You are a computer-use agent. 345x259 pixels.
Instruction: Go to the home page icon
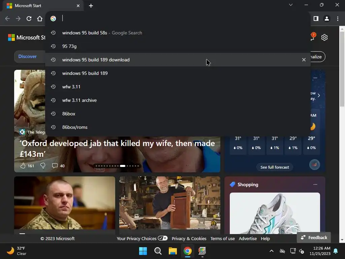pyautogui.click(x=40, y=19)
